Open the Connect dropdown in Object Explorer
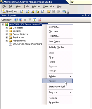 click(x=7, y=20)
